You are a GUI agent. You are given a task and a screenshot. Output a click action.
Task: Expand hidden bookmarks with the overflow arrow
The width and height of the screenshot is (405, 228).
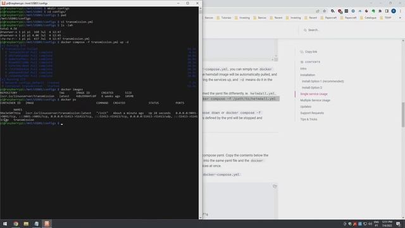[400, 18]
